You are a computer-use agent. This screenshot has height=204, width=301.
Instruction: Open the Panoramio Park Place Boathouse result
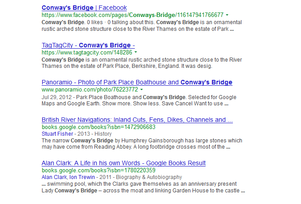coord(137,82)
